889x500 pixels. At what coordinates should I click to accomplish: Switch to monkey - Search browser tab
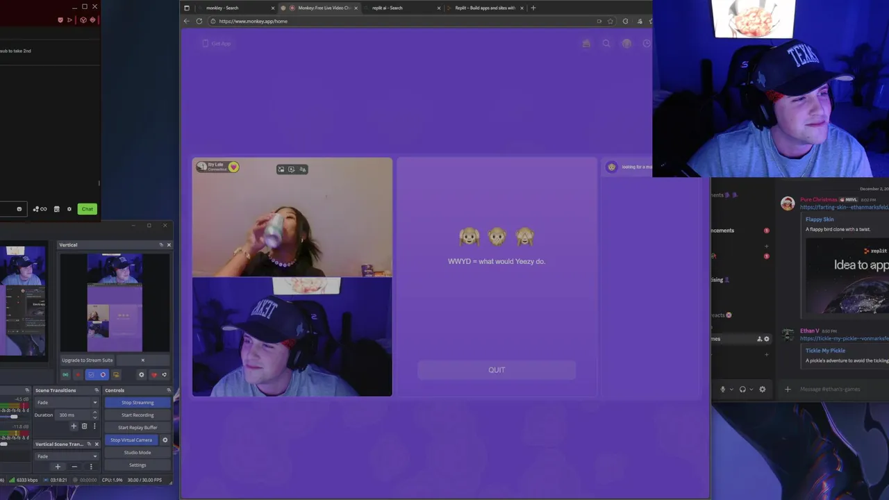tap(235, 8)
